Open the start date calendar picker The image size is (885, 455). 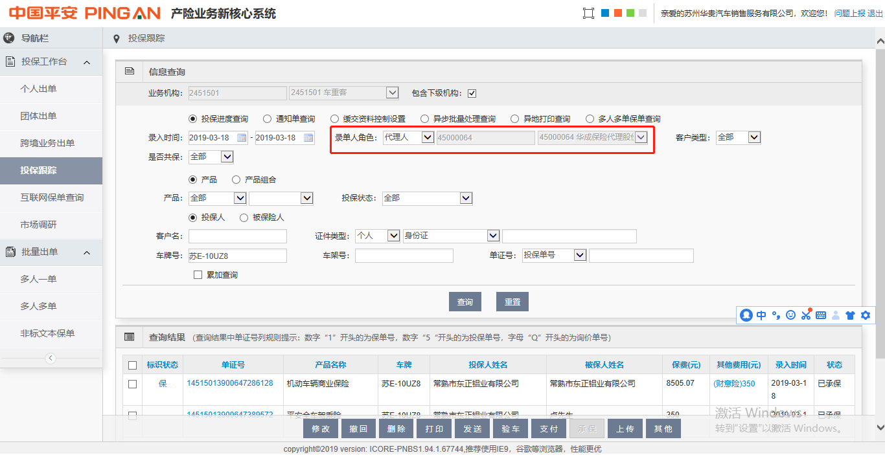pyautogui.click(x=242, y=138)
